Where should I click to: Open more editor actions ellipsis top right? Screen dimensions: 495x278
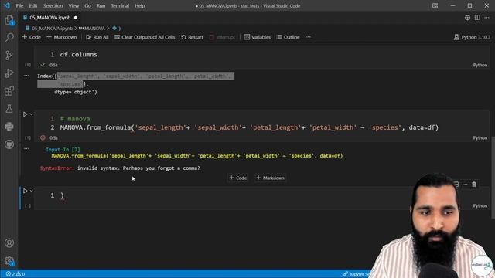click(x=487, y=18)
